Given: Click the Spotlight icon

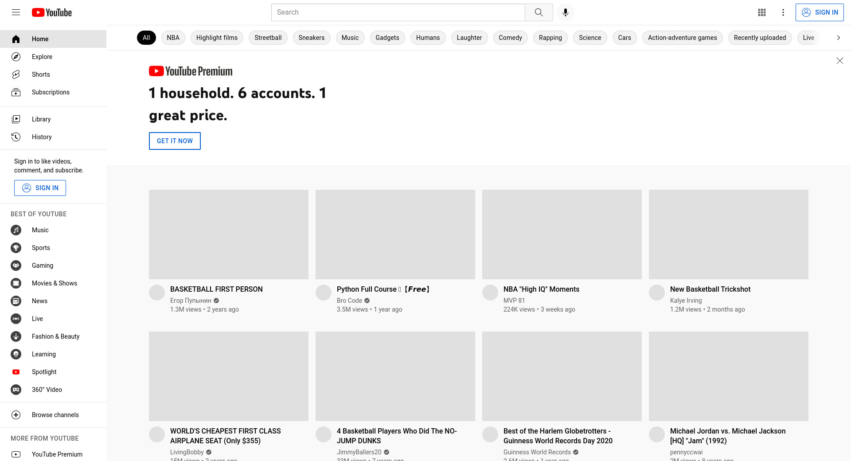Looking at the screenshot, I should (16, 372).
